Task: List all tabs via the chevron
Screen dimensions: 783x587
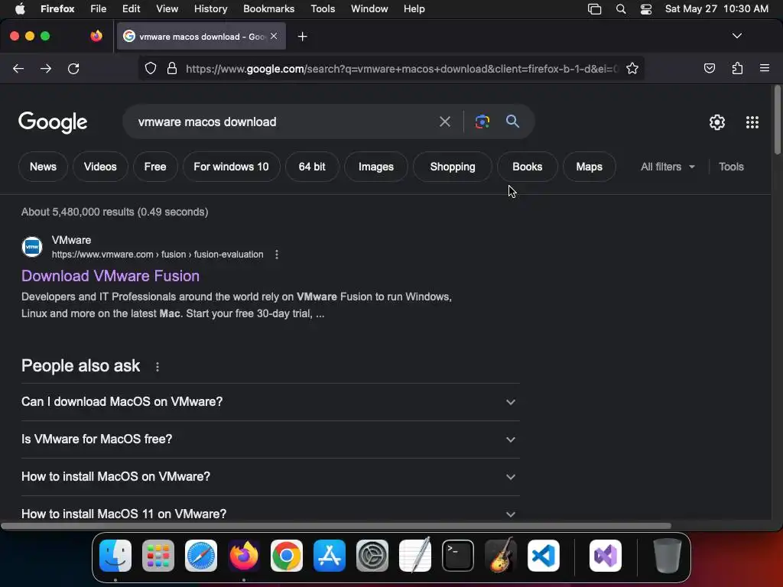Action: point(736,36)
